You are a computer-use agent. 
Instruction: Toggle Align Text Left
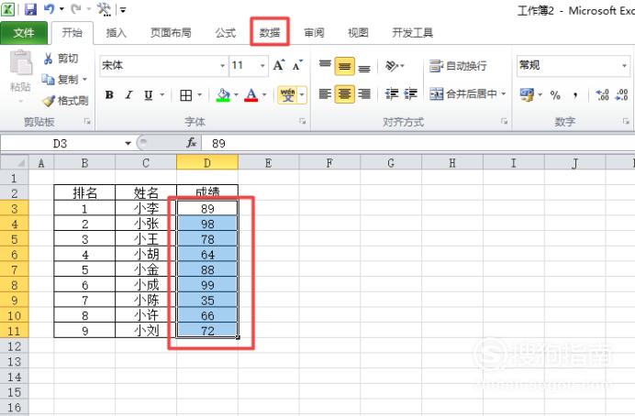[x=325, y=94]
